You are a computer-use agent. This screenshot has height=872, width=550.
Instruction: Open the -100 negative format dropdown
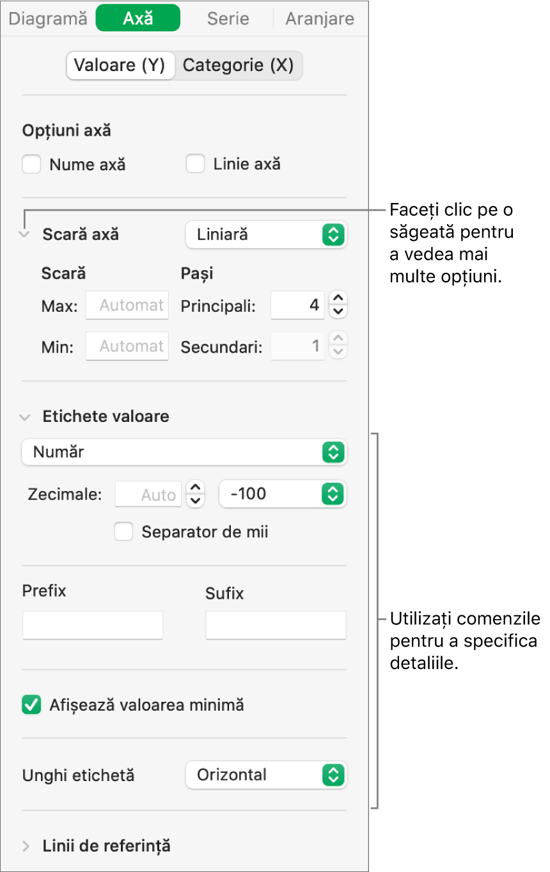pos(282,494)
